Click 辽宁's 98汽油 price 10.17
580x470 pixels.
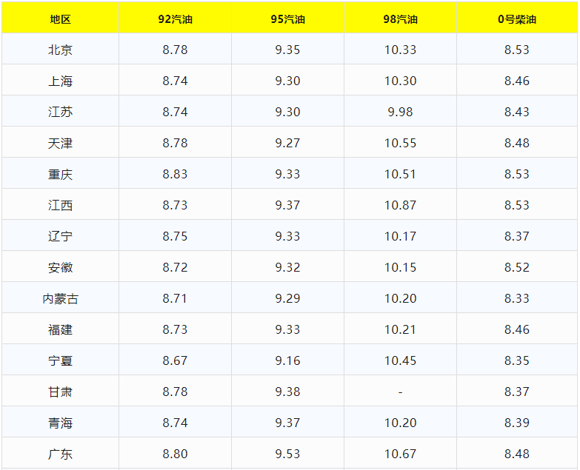click(x=400, y=236)
